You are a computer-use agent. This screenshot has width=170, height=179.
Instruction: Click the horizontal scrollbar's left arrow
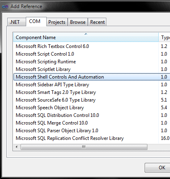[x=17, y=147]
